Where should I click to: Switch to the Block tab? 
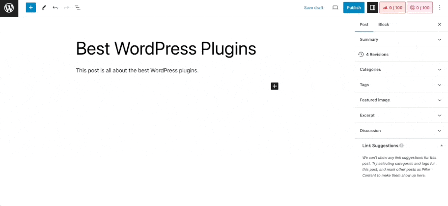(x=384, y=25)
